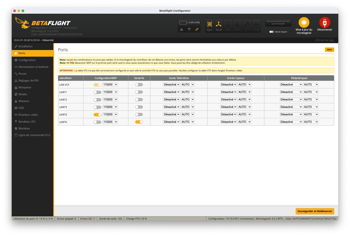
Task: Enable Serial Rx for UART3
Action: 139,107
